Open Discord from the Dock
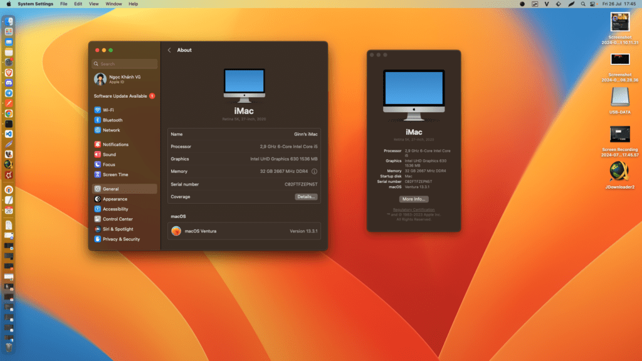Screen dimensions: 642x361 (9, 83)
